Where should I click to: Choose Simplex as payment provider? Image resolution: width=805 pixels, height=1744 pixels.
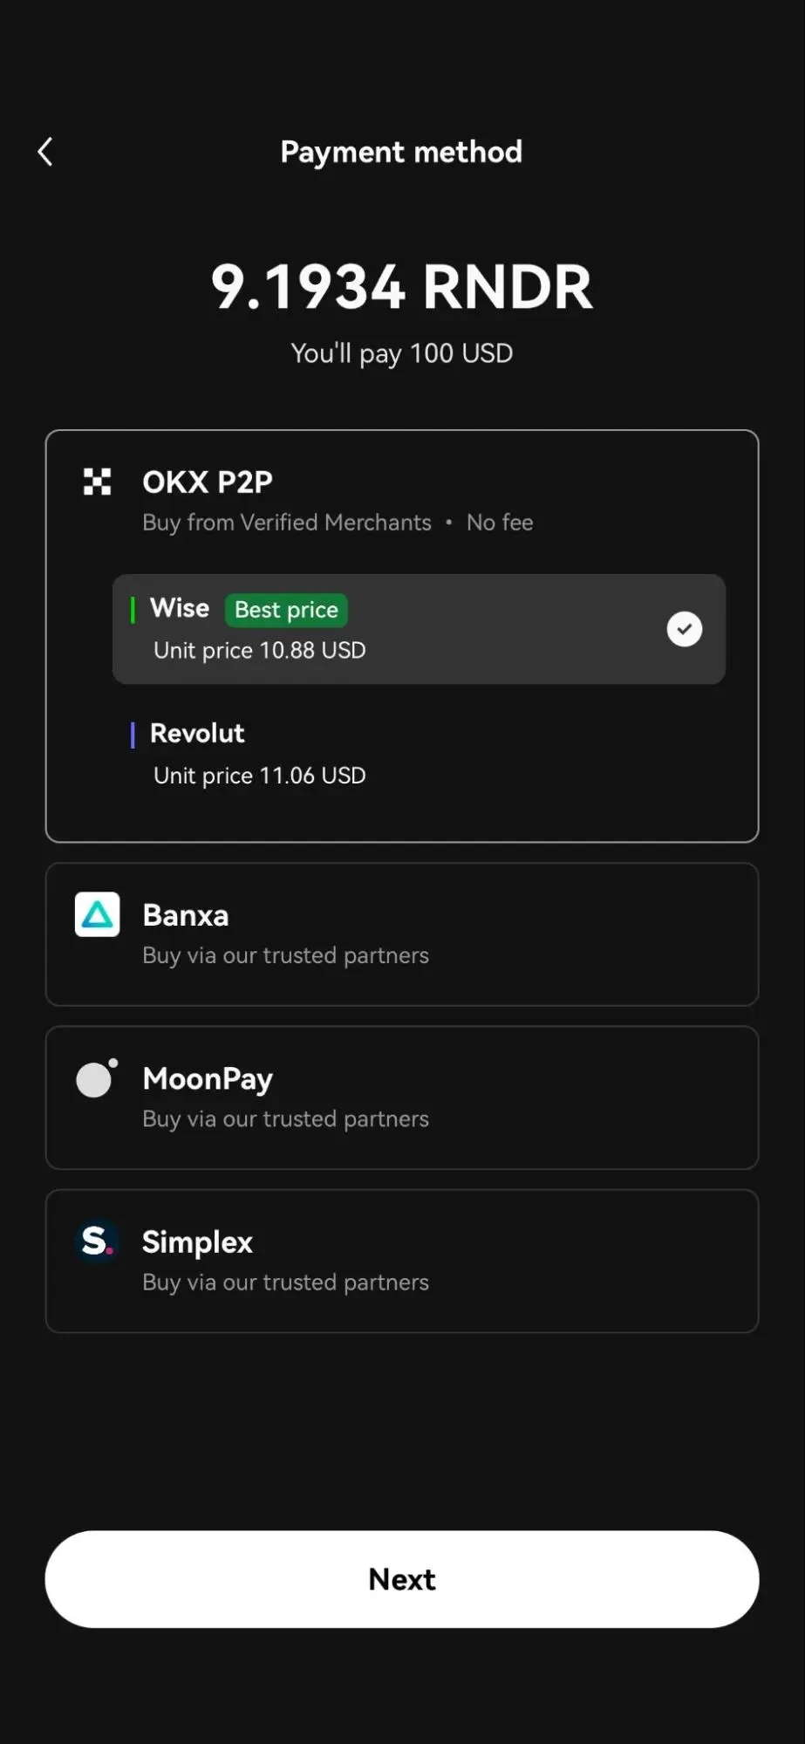(x=402, y=1261)
